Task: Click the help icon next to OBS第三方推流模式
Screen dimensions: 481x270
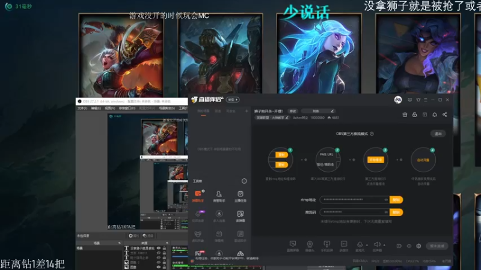Action: click(x=372, y=134)
